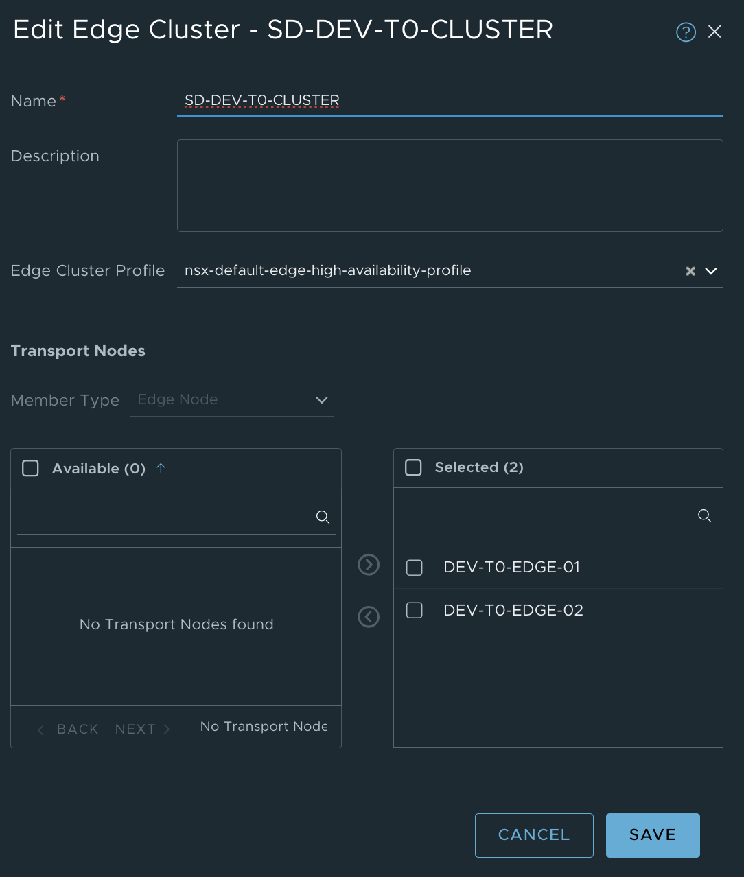
Task: Move nodes to Selected with right arrow
Action: (369, 565)
